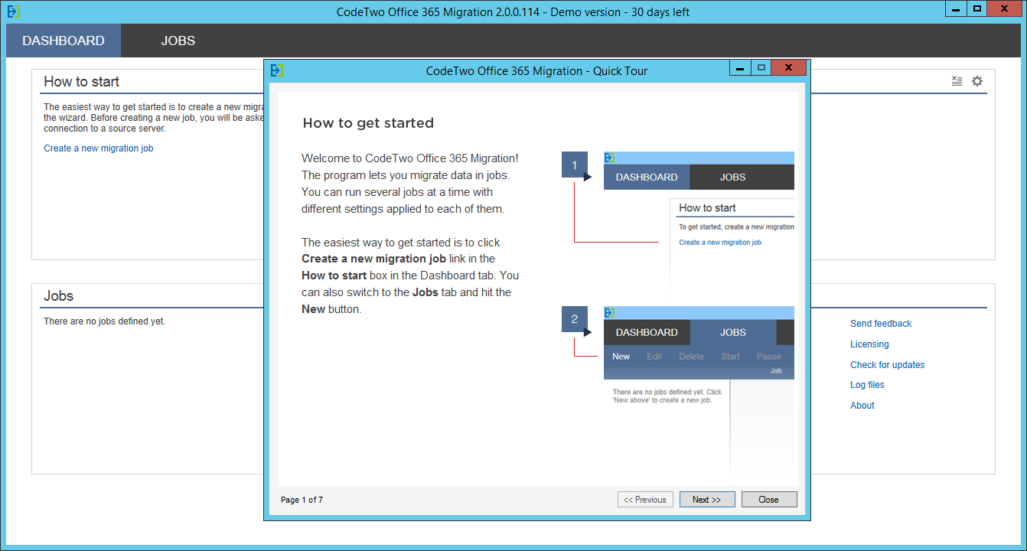Click the Quick Tour dialog title bar
Screen dimensions: 1027x551
coord(536,71)
